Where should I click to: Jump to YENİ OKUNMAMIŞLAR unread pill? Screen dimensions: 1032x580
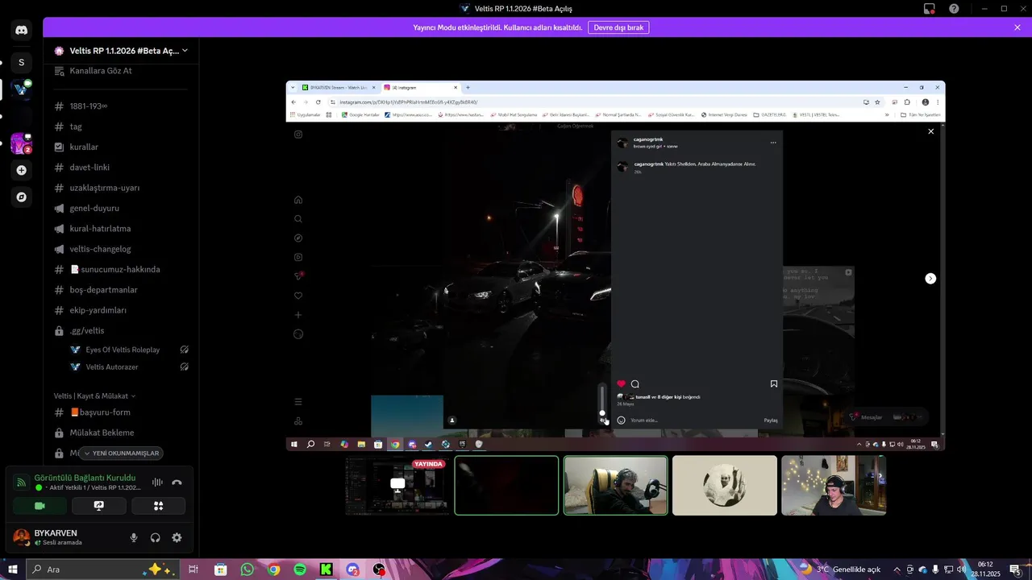(x=120, y=453)
